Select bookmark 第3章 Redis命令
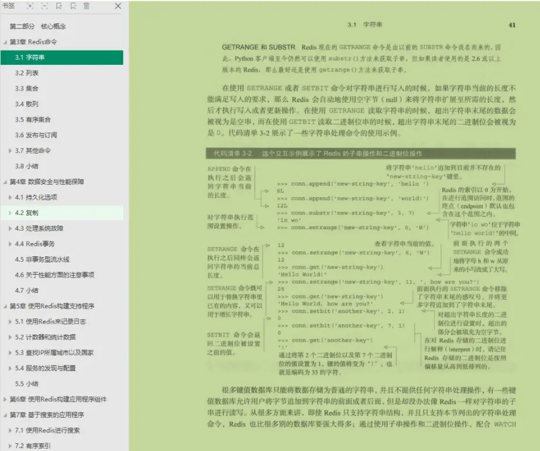Viewport: 540px width, 451px height. [x=33, y=42]
